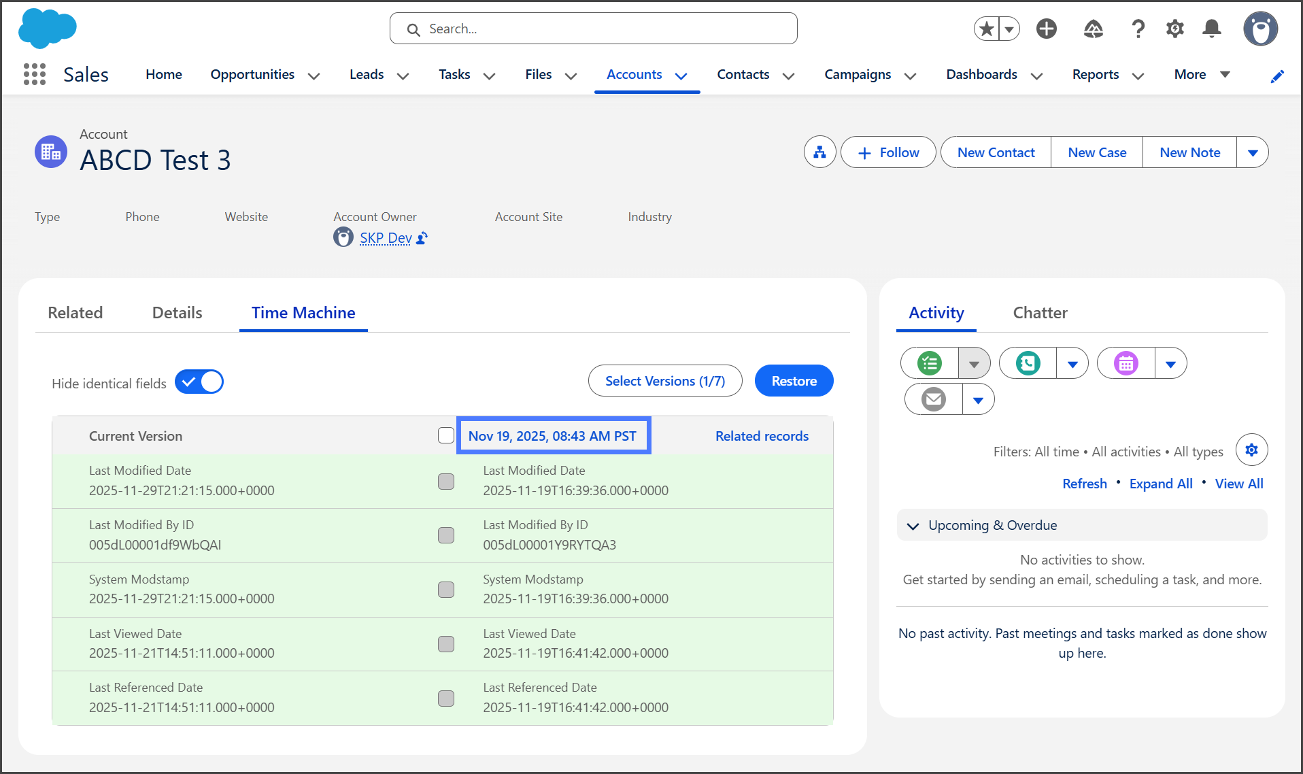Open more actions dropdown beside New Note

(x=1252, y=152)
